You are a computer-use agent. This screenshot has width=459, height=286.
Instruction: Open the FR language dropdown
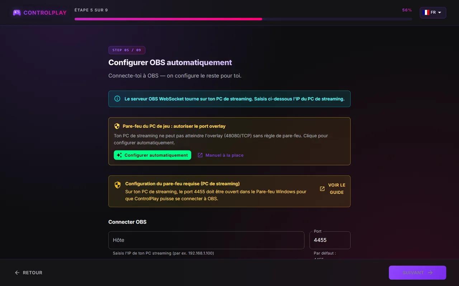point(433,13)
